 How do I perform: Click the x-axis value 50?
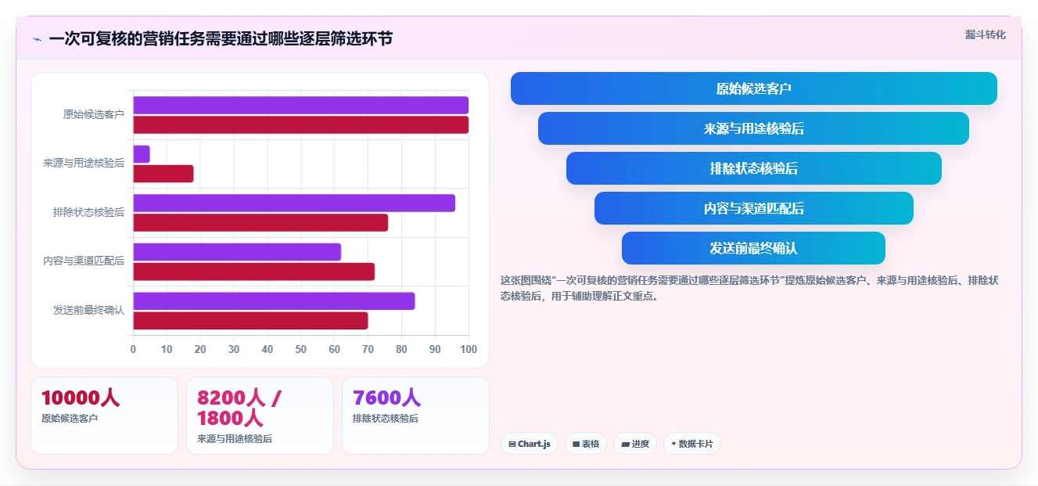click(x=301, y=349)
